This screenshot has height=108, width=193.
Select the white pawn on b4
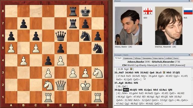tap(24, 61)
